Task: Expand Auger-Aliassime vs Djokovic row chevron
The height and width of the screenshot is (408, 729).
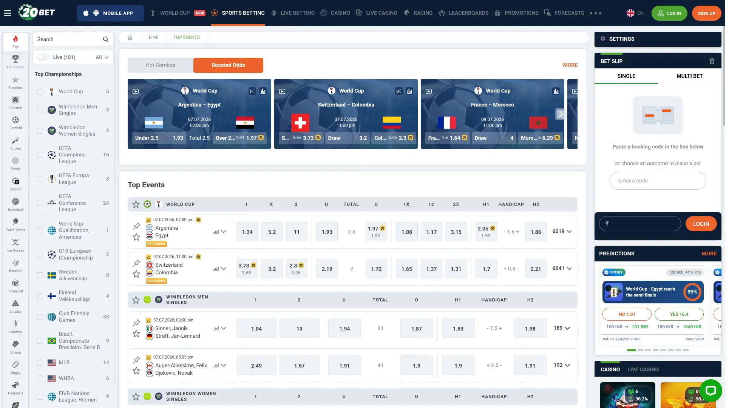Action: pyautogui.click(x=224, y=366)
